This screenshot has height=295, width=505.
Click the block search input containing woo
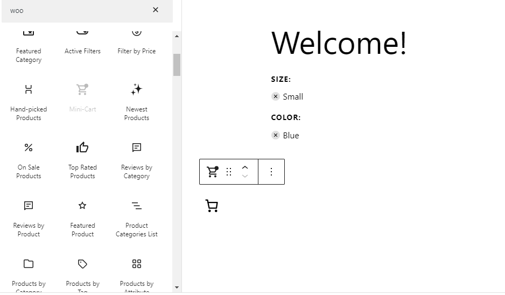[75, 11]
